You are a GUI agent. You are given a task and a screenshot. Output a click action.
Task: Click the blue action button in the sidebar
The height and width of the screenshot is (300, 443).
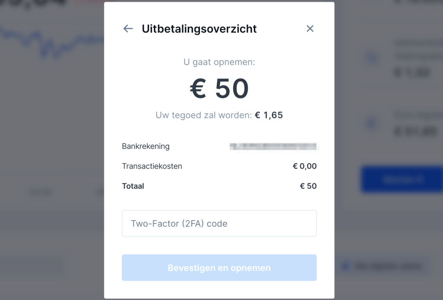(x=401, y=180)
